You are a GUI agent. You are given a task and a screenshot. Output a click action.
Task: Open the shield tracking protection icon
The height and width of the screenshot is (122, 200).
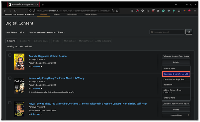(x=30, y=11)
